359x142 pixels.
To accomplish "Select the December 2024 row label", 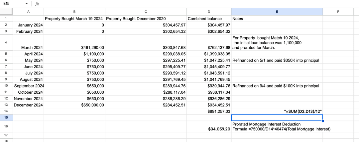I will (28, 105).
